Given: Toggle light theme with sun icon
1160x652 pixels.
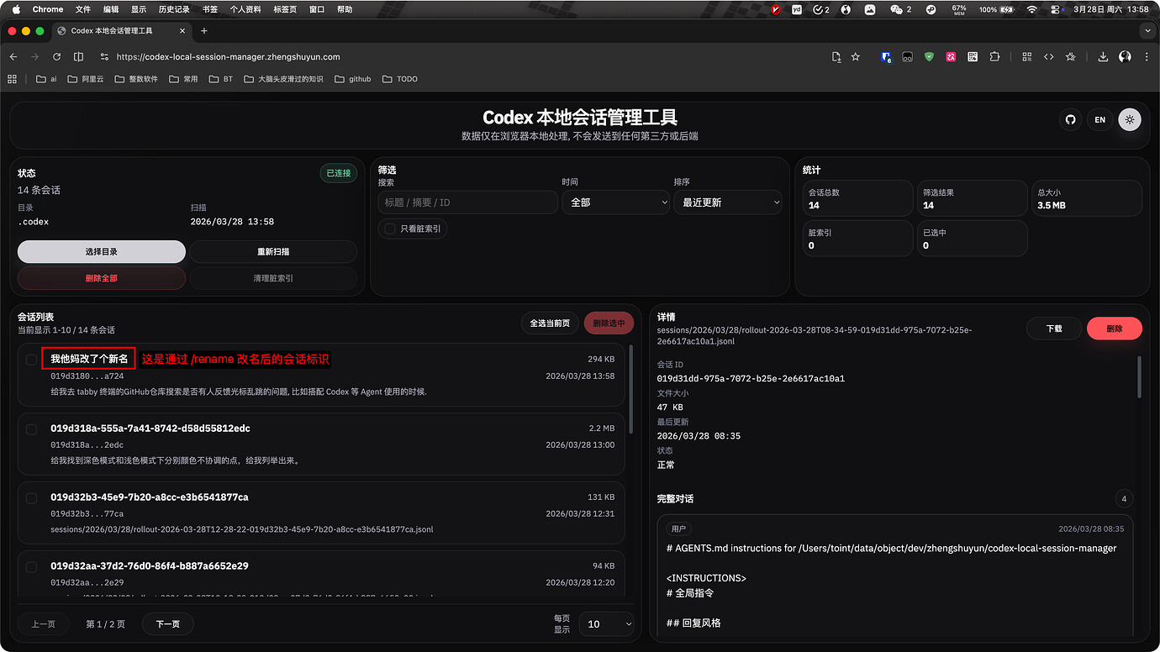Looking at the screenshot, I should coord(1129,119).
